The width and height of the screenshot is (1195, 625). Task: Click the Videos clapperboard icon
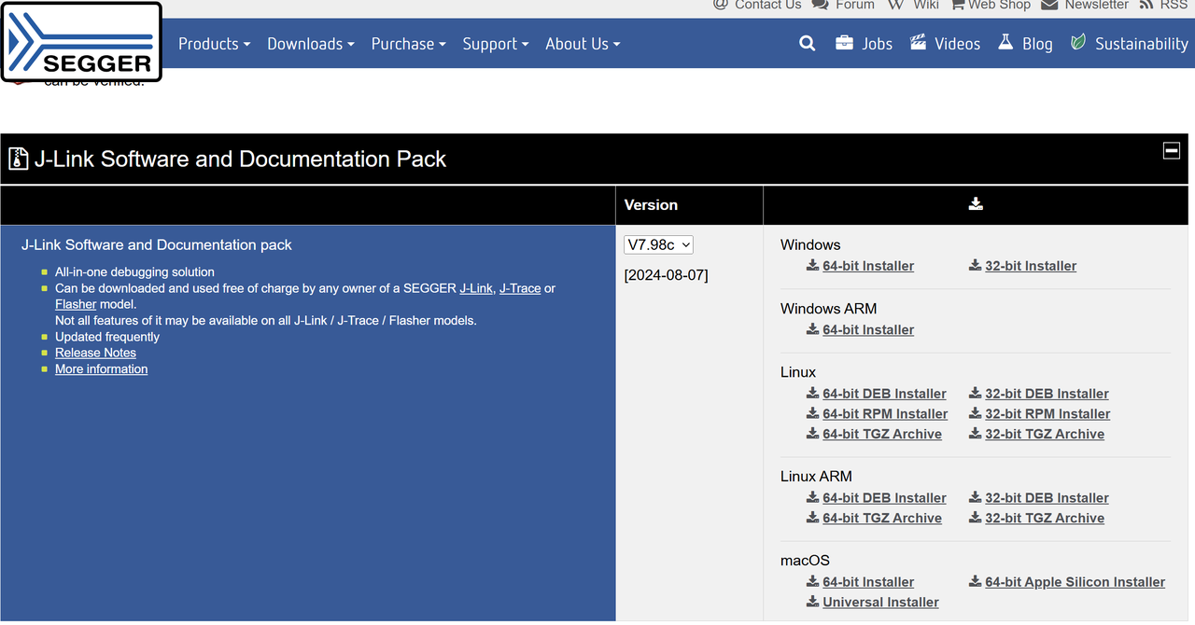[x=919, y=43]
